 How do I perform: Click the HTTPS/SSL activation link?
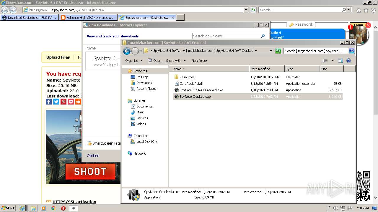click(74, 202)
